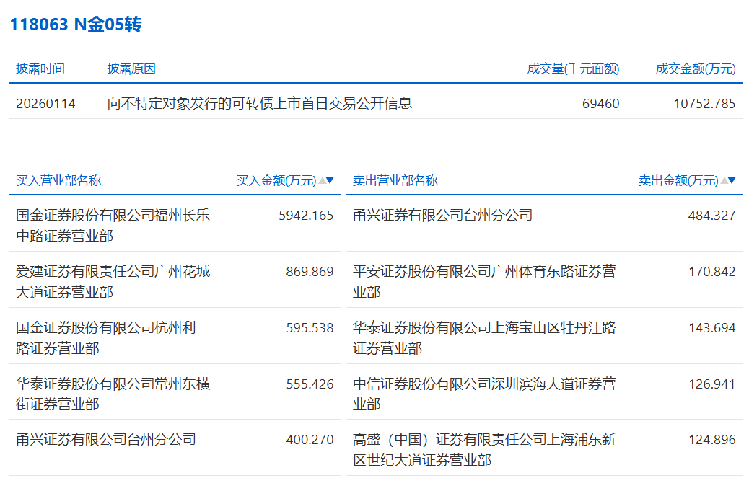749x478 pixels.
Task: Click the 20260114 disclosure date cell
Action: click(x=45, y=103)
